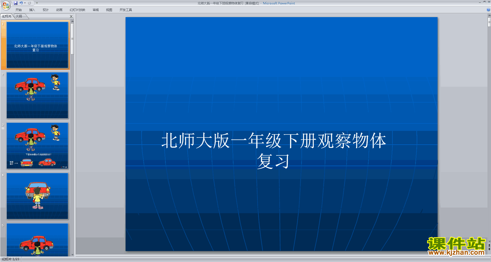Expand the Undo history dropdown arrow
This screenshot has width=491, height=262.
25,3
